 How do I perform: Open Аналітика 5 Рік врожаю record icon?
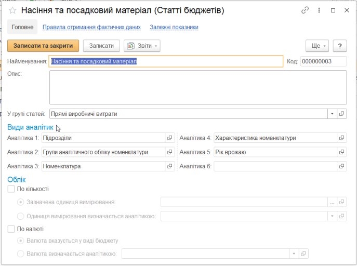tap(341, 152)
